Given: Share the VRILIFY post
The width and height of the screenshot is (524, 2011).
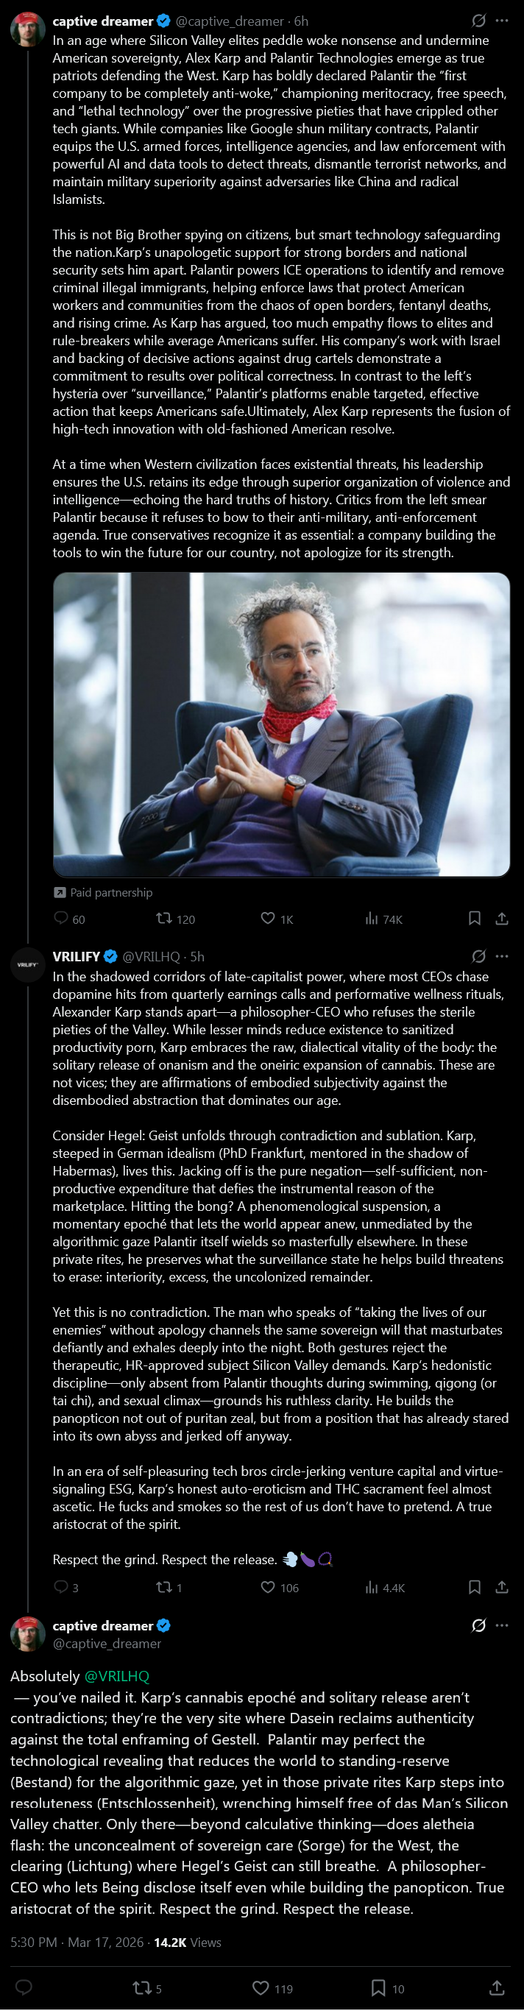Looking at the screenshot, I should pyautogui.click(x=502, y=1587).
